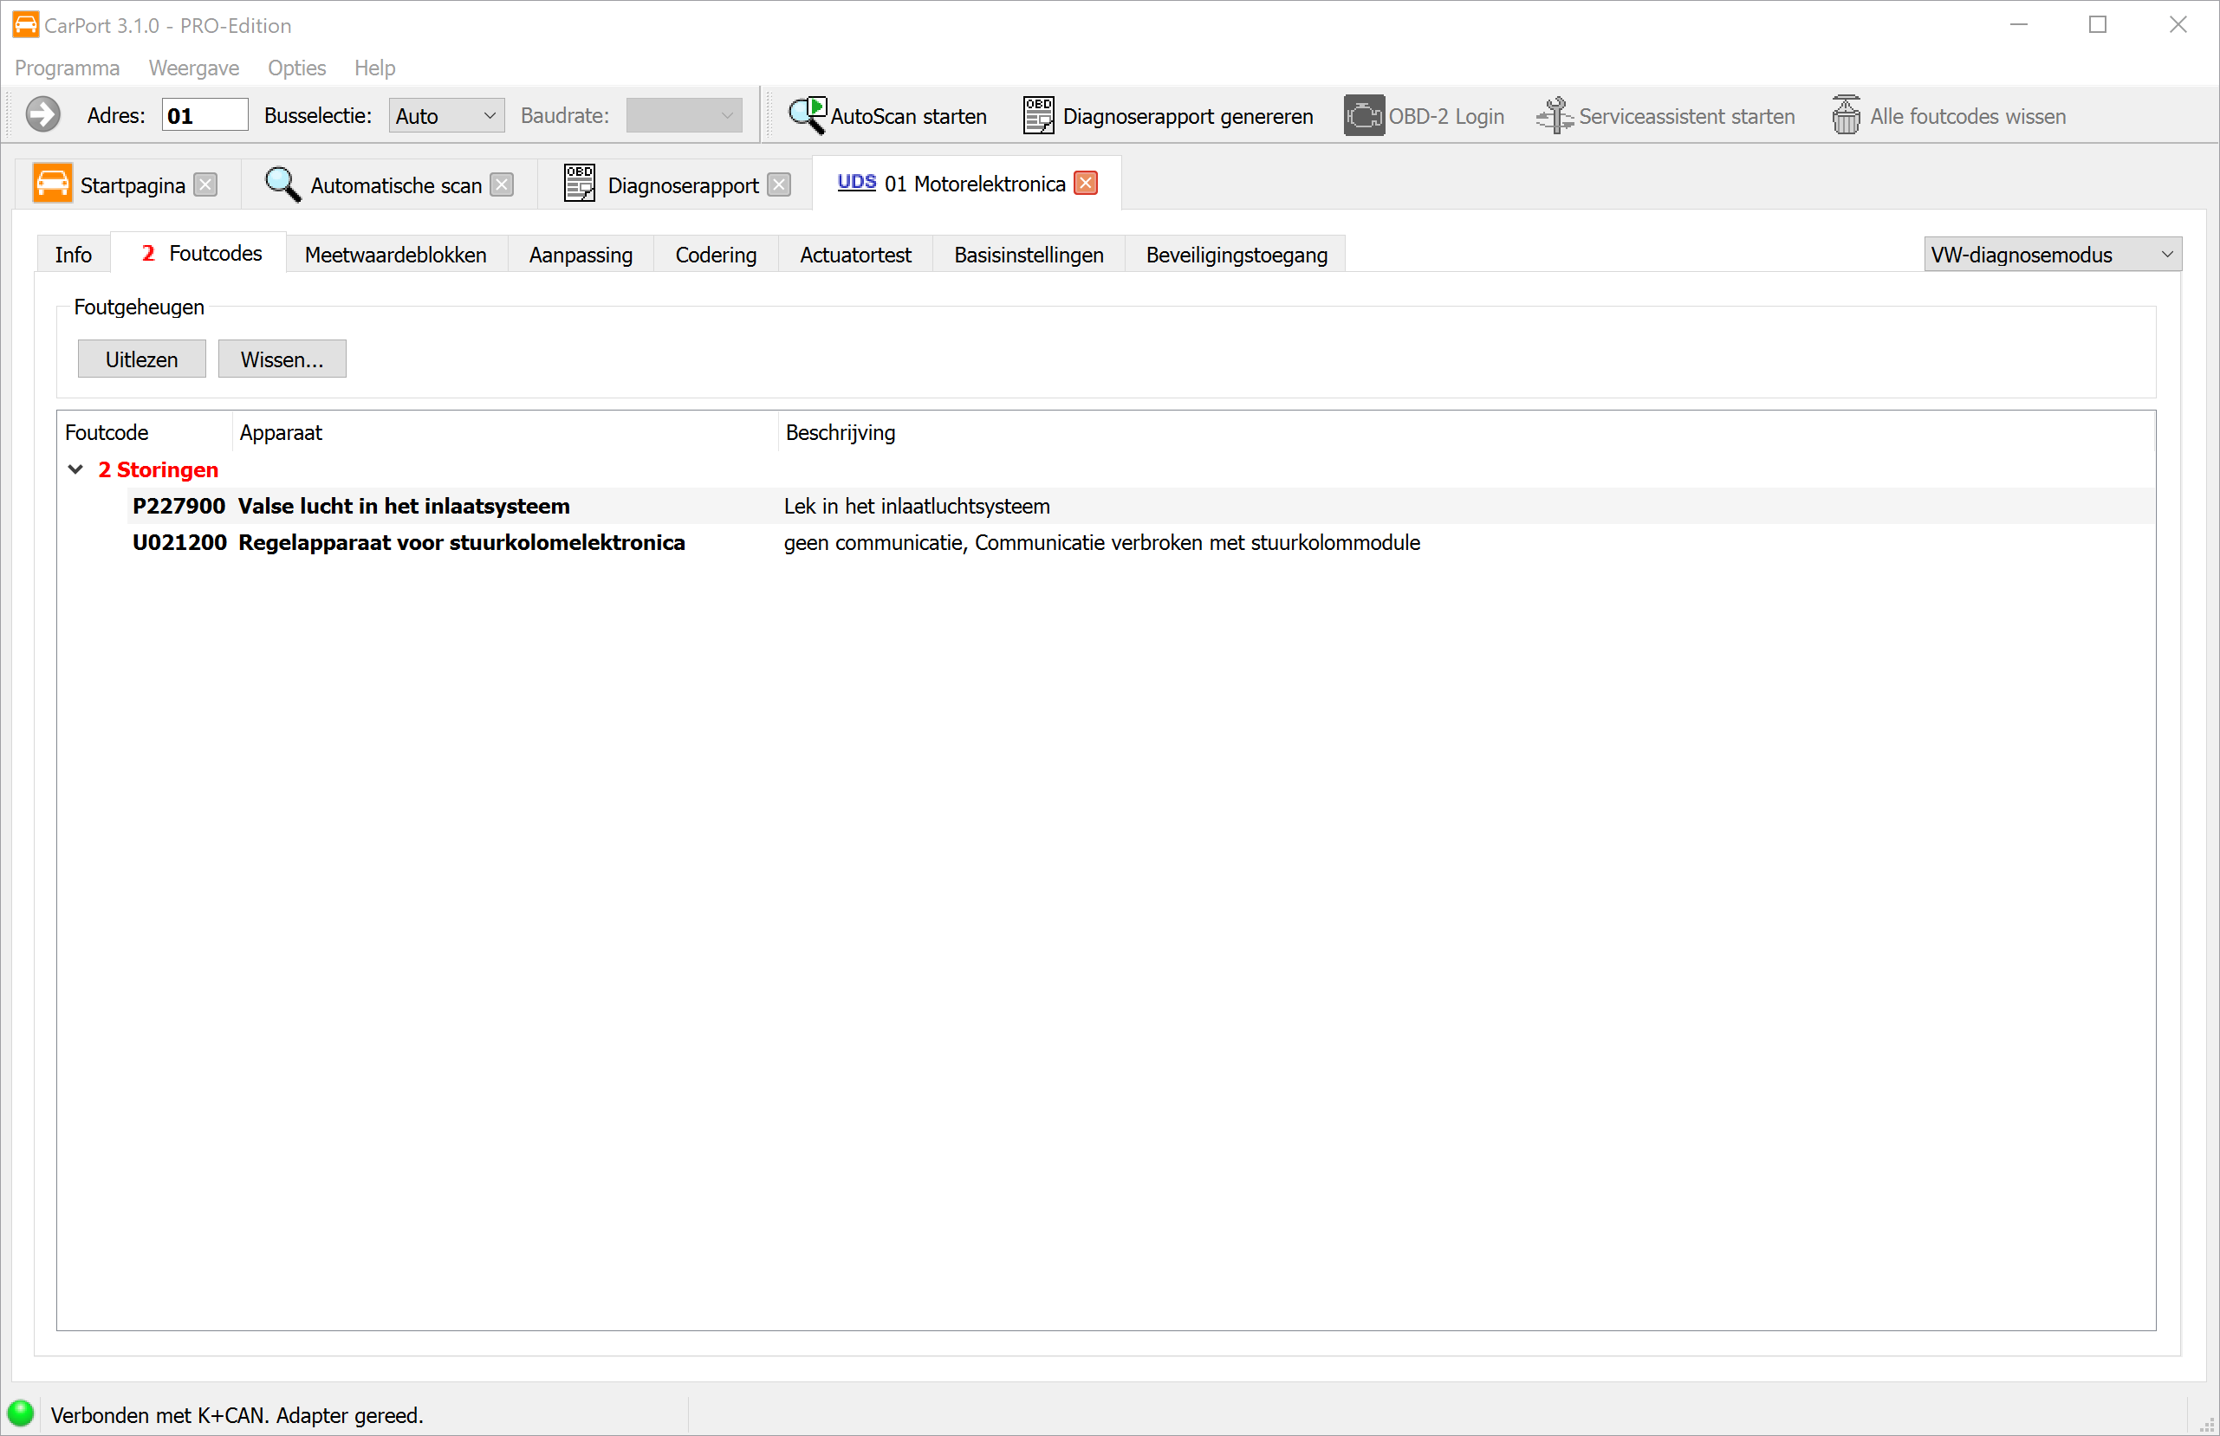Start an AutoScan with the magnifier icon
The height and width of the screenshot is (1436, 2220).
coord(808,113)
